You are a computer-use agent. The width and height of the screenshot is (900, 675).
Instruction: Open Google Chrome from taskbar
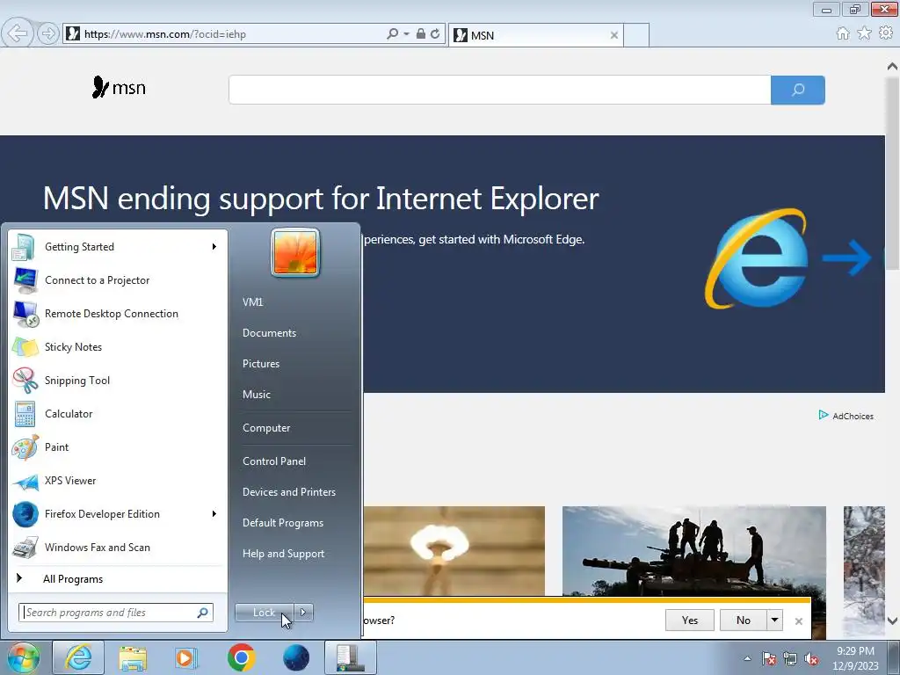coord(242,657)
